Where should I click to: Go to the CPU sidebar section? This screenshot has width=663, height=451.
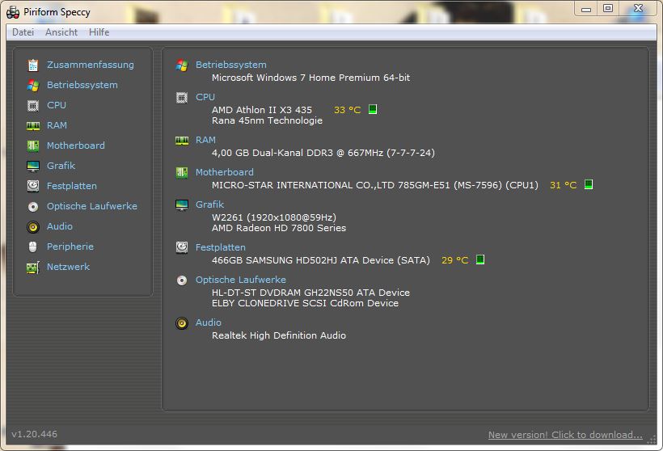[x=57, y=105]
